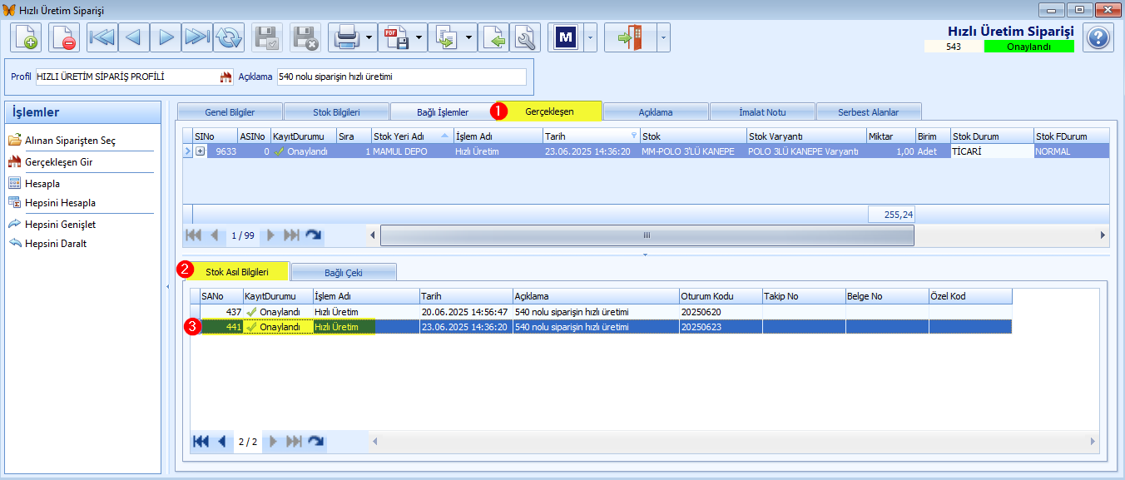Click the refresh record toolbar icon
This screenshot has width=1125, height=480.
(229, 37)
